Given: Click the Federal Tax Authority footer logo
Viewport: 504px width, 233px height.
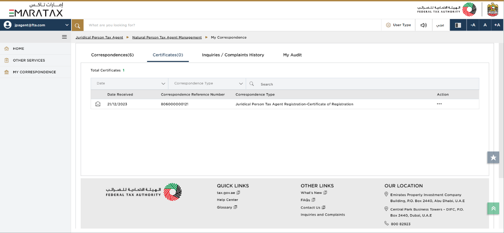Looking at the screenshot, I should 144,192.
